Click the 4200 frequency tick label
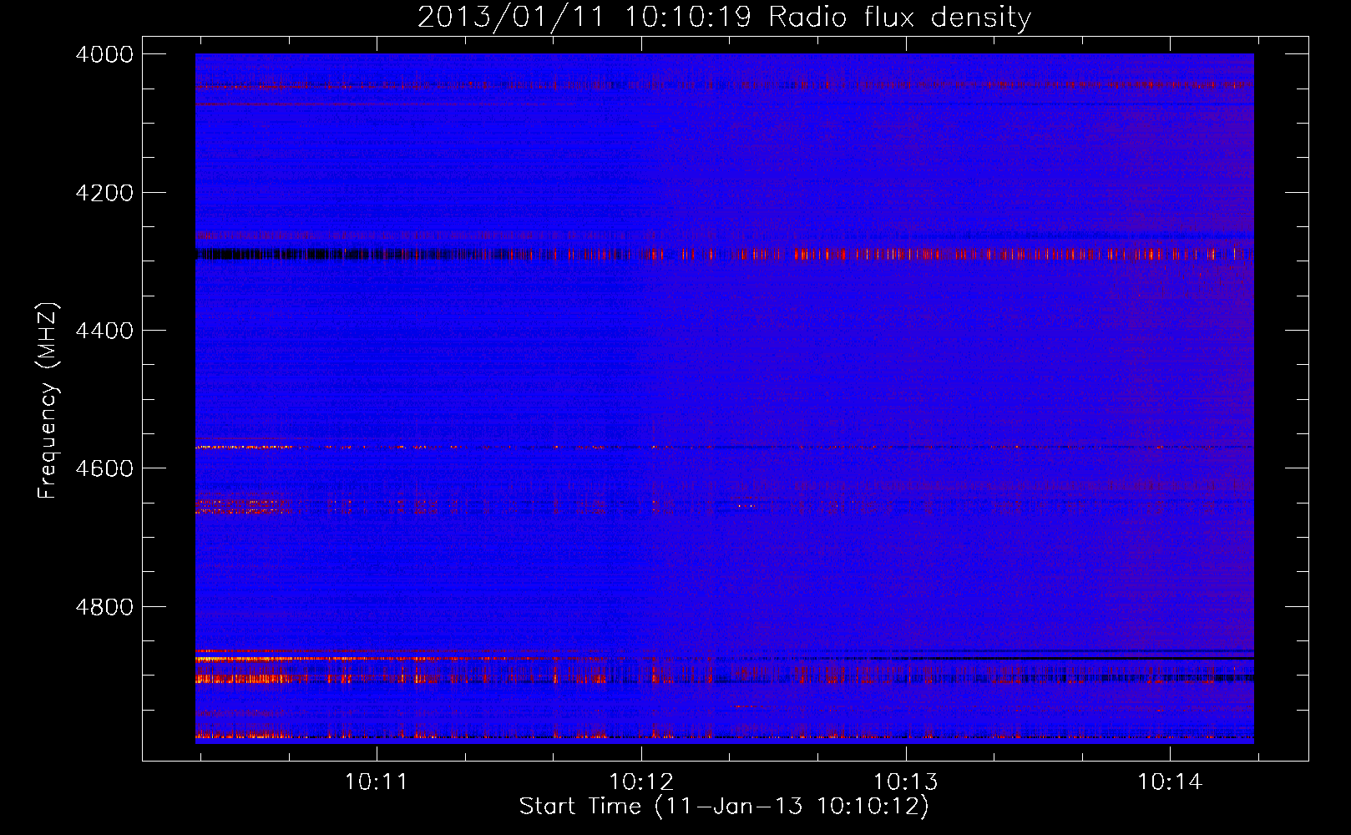The height and width of the screenshot is (835, 1351). [x=104, y=193]
